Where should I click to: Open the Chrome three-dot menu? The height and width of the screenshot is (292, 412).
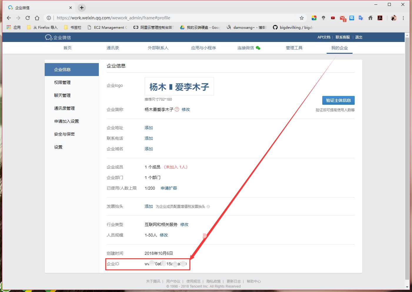coord(403,18)
